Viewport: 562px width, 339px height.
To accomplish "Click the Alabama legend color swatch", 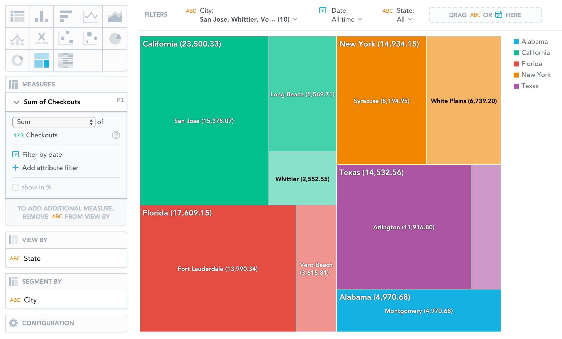I will tap(516, 42).
